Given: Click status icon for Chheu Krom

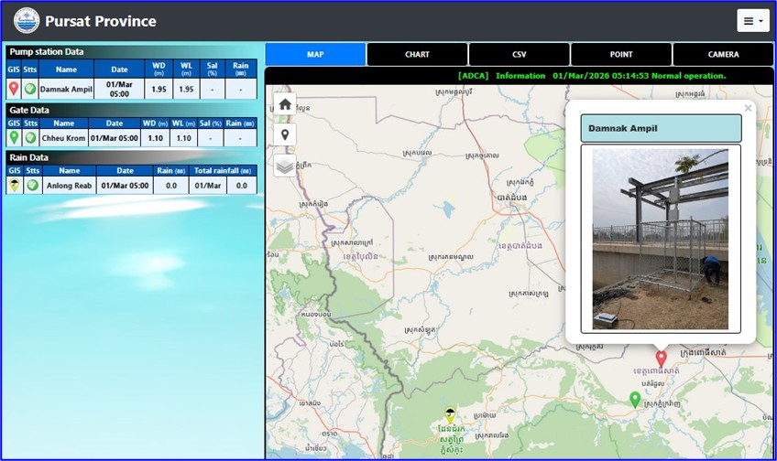Looking at the screenshot, I should (x=30, y=137).
